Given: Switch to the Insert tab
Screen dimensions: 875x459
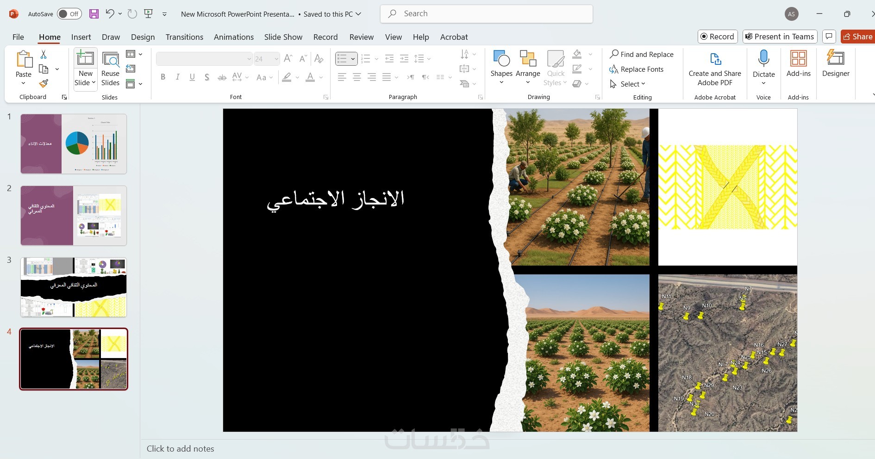Looking at the screenshot, I should pyautogui.click(x=81, y=37).
